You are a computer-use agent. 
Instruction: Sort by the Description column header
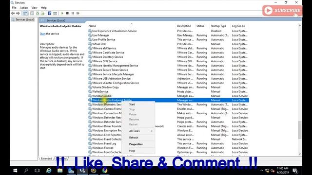(x=184, y=26)
